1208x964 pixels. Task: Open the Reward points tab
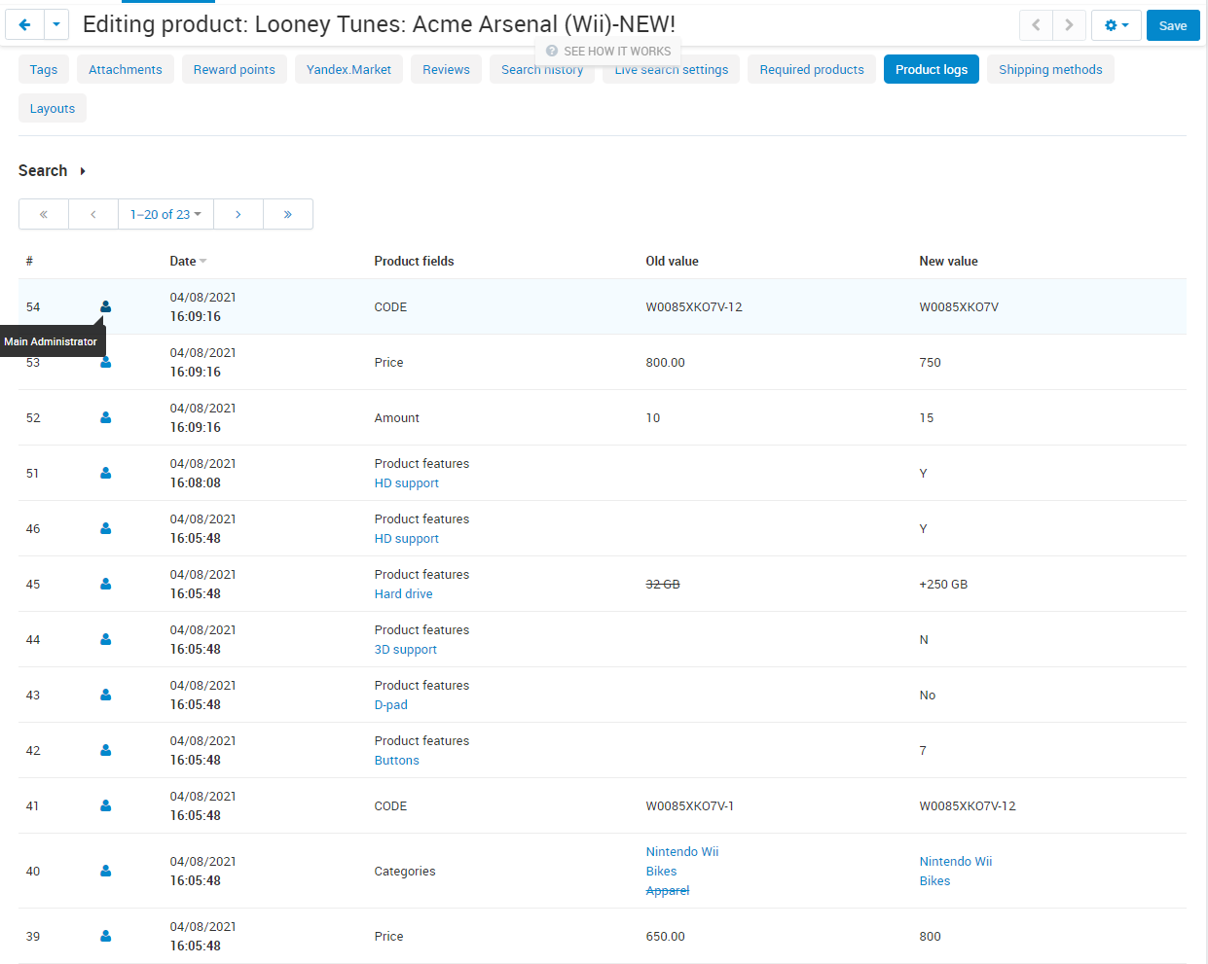click(235, 69)
